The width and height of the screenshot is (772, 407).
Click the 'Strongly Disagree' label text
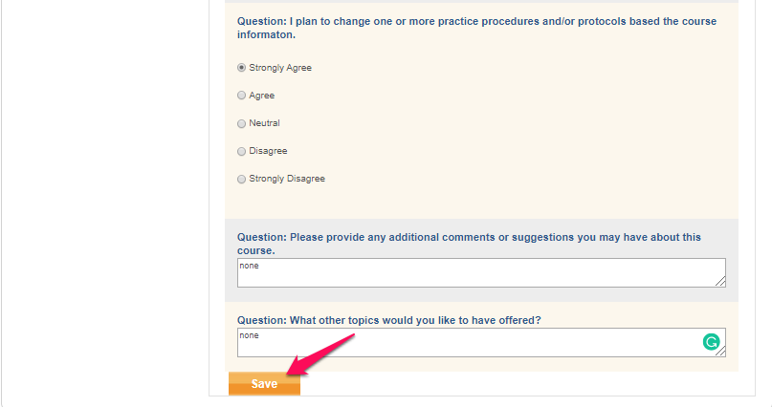(287, 179)
